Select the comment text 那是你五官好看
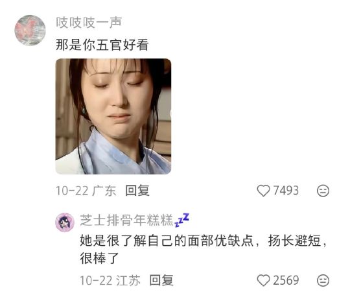Image resolution: width=350 pixels, height=299 pixels. pyautogui.click(x=102, y=45)
